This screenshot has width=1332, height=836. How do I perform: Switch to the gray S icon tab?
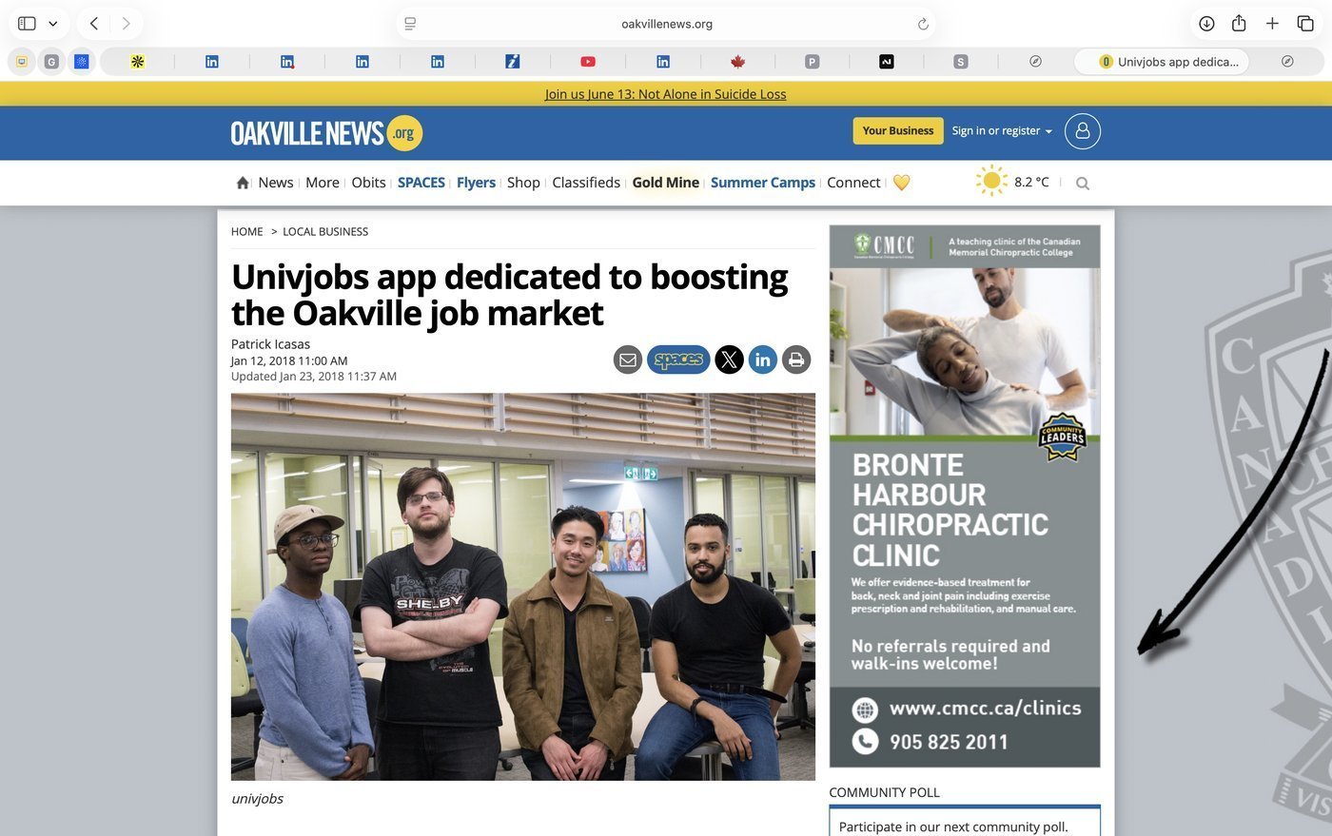[961, 62]
